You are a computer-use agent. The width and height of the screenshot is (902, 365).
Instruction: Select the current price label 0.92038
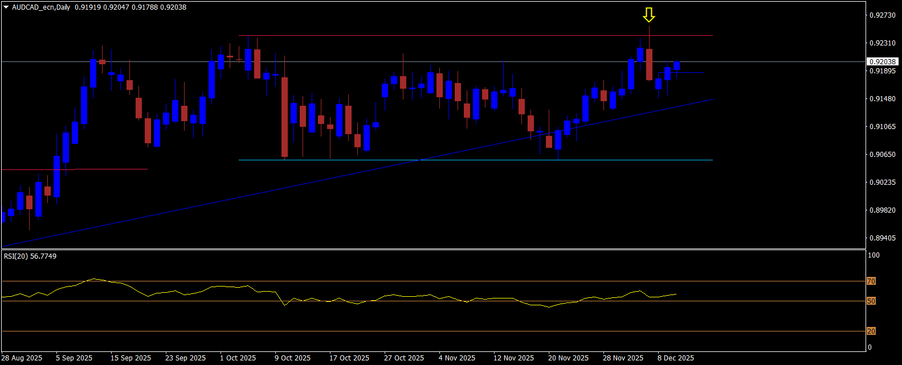[x=882, y=61]
